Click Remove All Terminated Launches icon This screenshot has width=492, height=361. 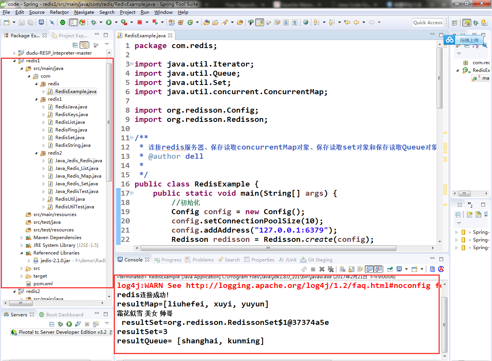tap(330, 269)
